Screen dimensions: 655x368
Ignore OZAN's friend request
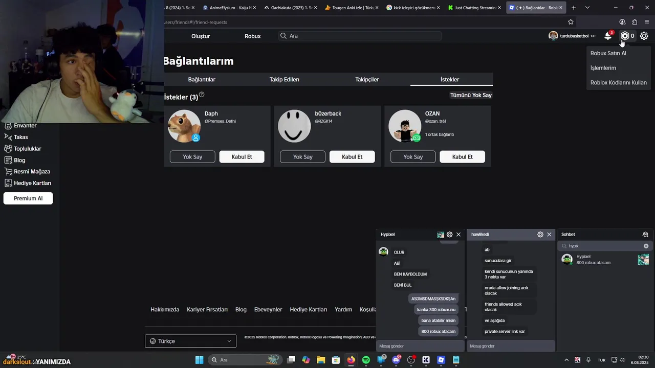coord(413,157)
